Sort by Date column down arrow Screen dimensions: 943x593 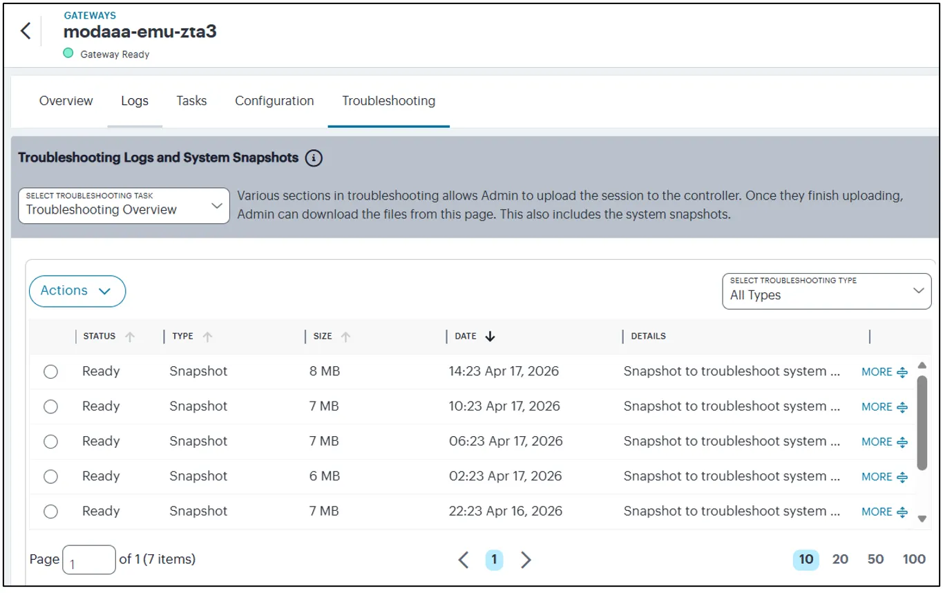pyautogui.click(x=490, y=337)
